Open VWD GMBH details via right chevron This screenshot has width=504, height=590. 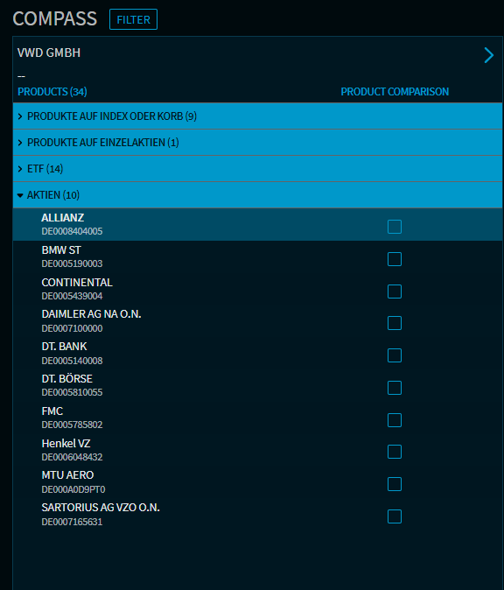coord(488,55)
